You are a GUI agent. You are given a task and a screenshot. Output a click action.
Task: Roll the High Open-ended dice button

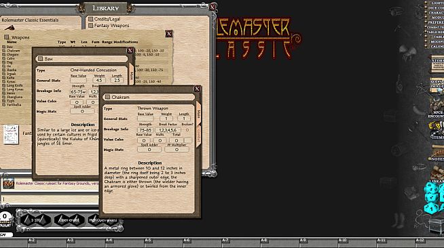click(x=103, y=220)
